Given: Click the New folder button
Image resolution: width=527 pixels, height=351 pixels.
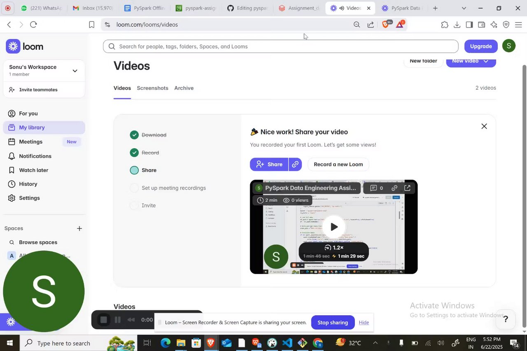Looking at the screenshot, I should (x=423, y=61).
